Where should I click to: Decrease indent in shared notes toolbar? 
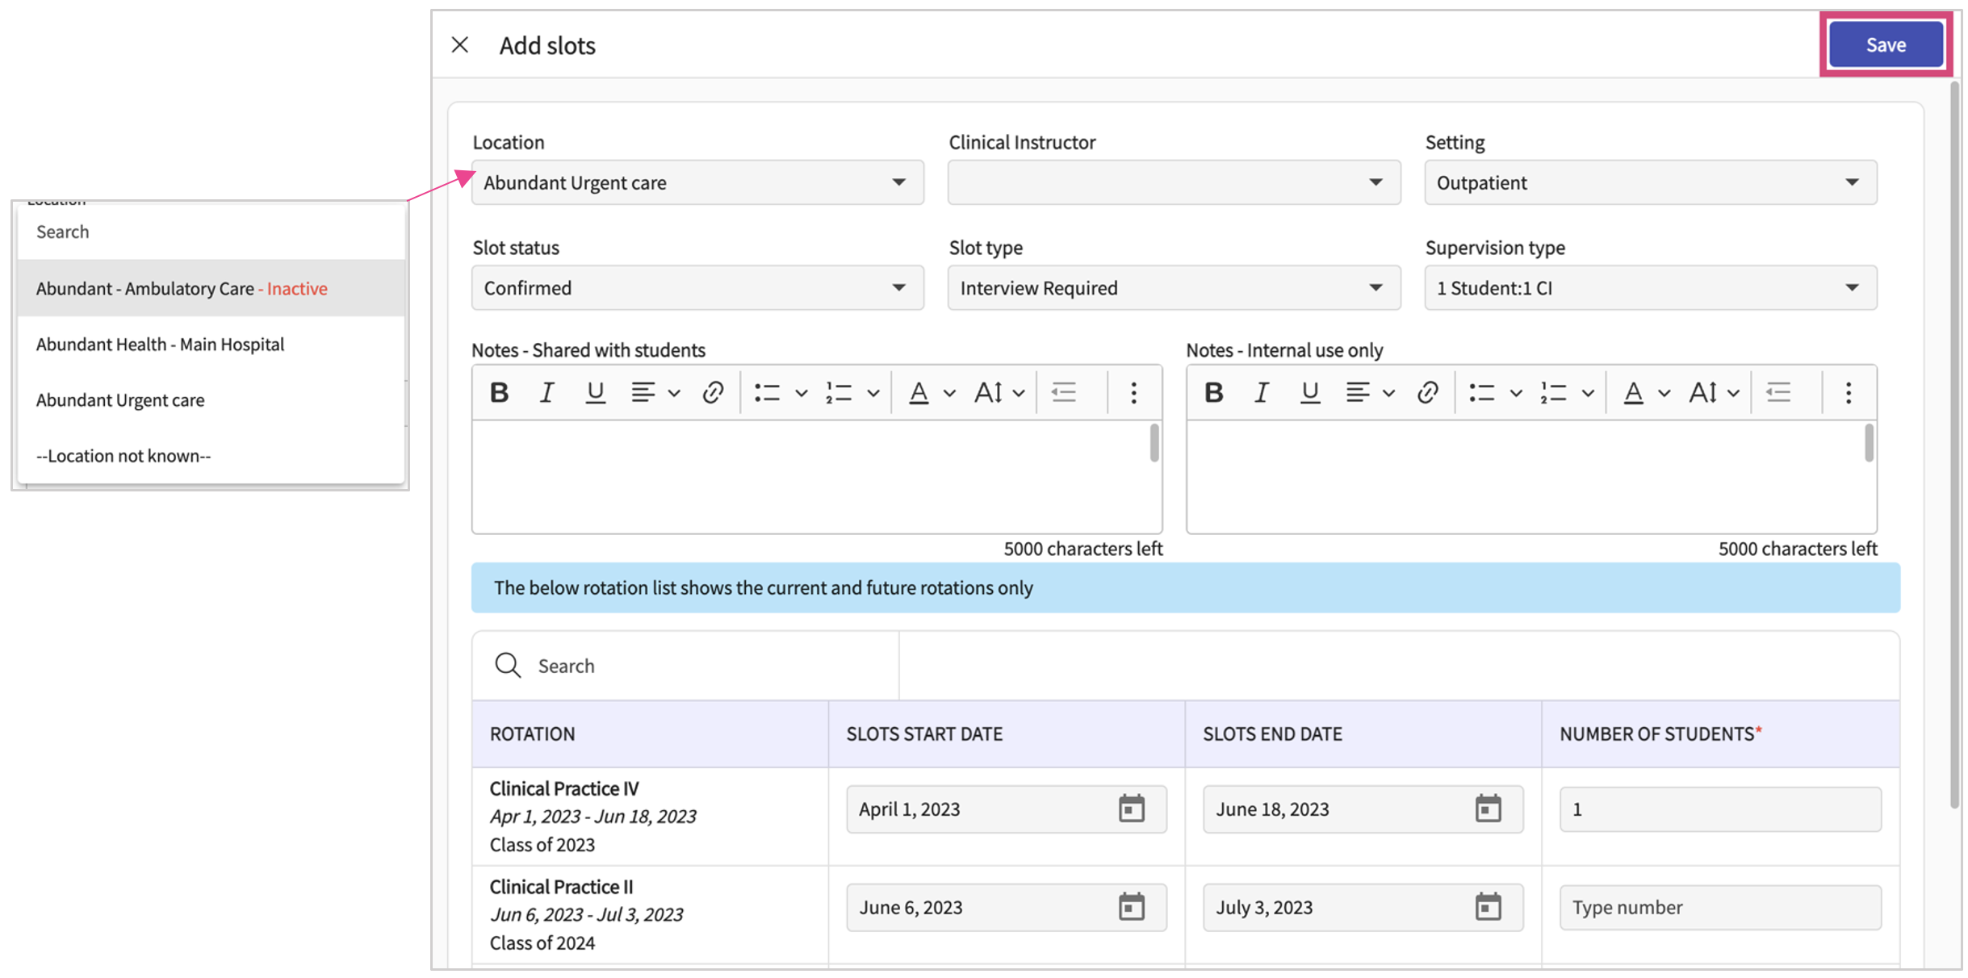pos(1063,393)
